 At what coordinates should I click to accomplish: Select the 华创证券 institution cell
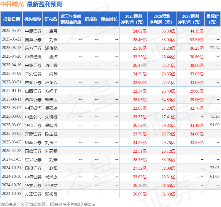[33, 125]
